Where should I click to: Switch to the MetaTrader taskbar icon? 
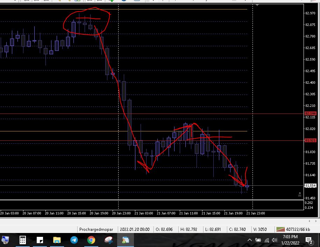[126, 240]
